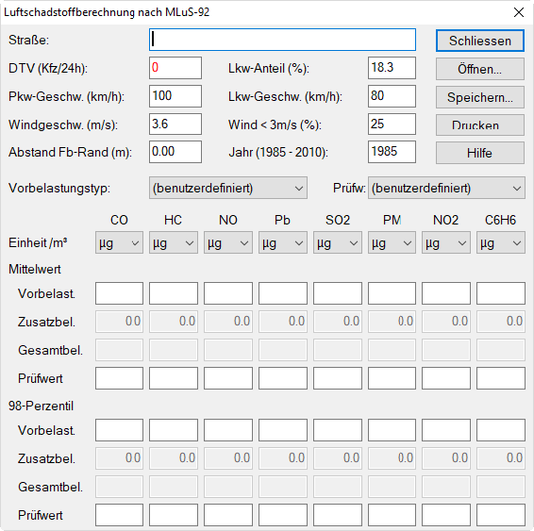
Task: Open the Hilfe help button
Action: [480, 153]
